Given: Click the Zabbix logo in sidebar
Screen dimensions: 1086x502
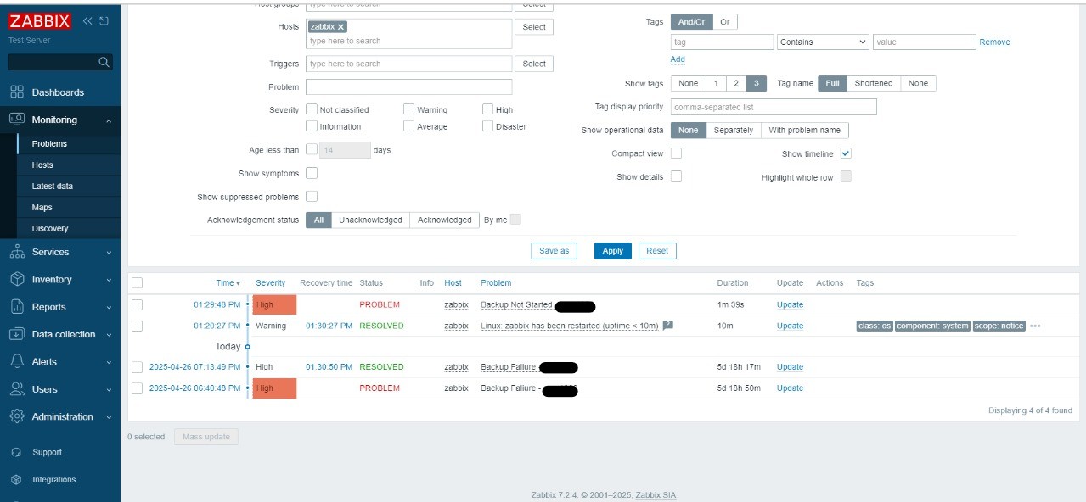Looking at the screenshot, I should click(x=41, y=22).
